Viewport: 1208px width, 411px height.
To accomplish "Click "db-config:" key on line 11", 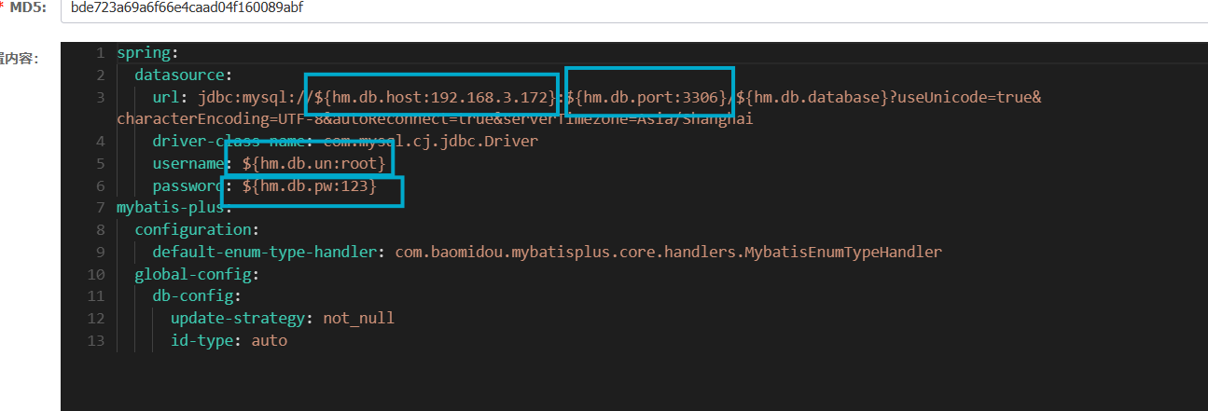I will point(197,296).
